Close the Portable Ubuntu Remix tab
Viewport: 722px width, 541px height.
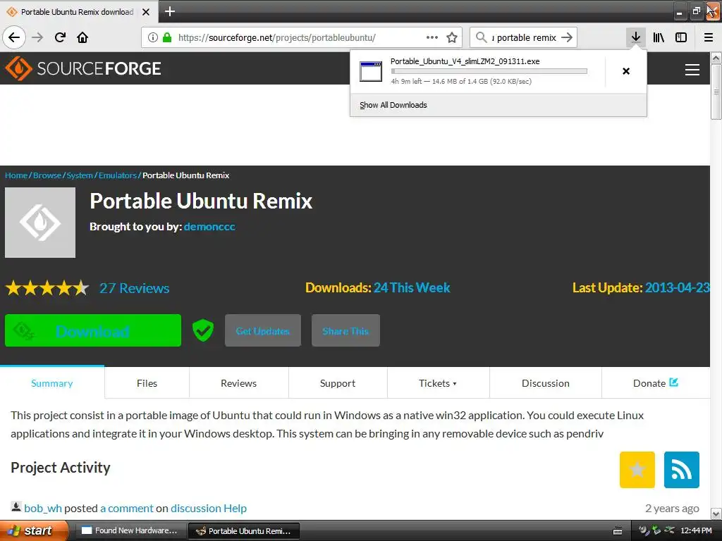(146, 12)
